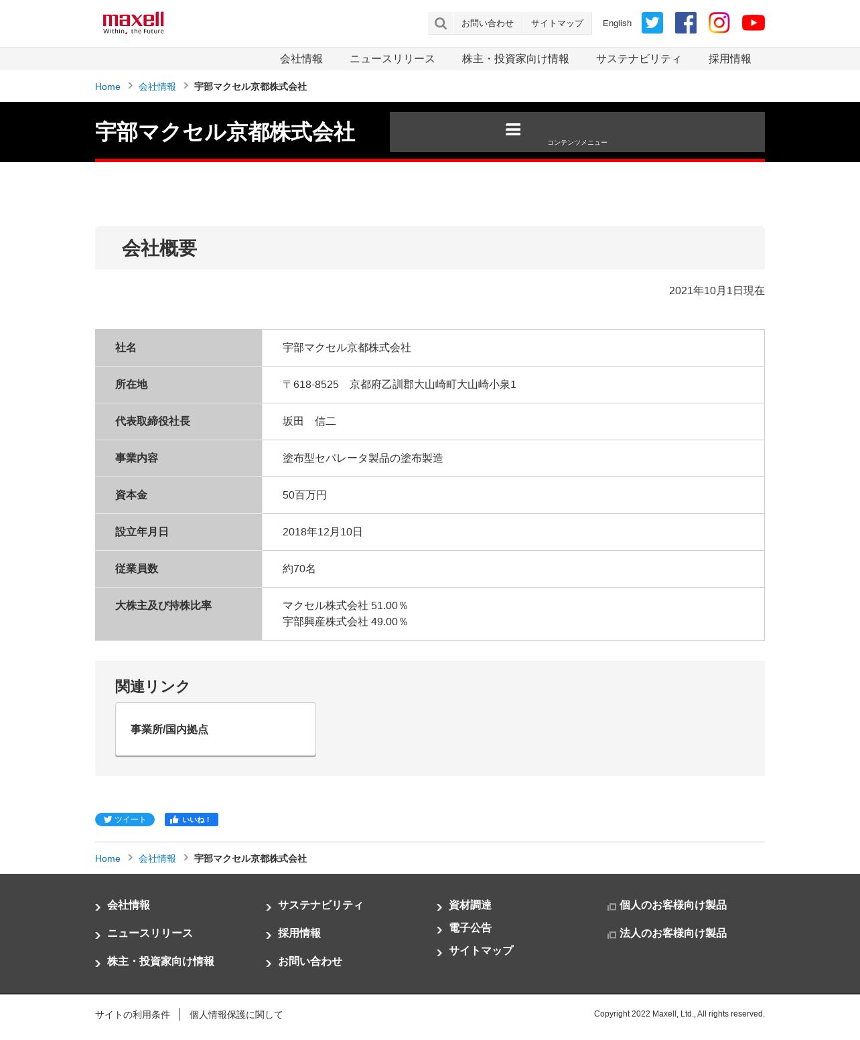The width and height of the screenshot is (860, 1040).
Task: Open 会社情報 in main navigation
Action: (x=301, y=59)
